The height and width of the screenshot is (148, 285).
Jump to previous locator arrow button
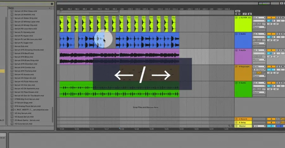pyautogui.click(x=236, y=14)
